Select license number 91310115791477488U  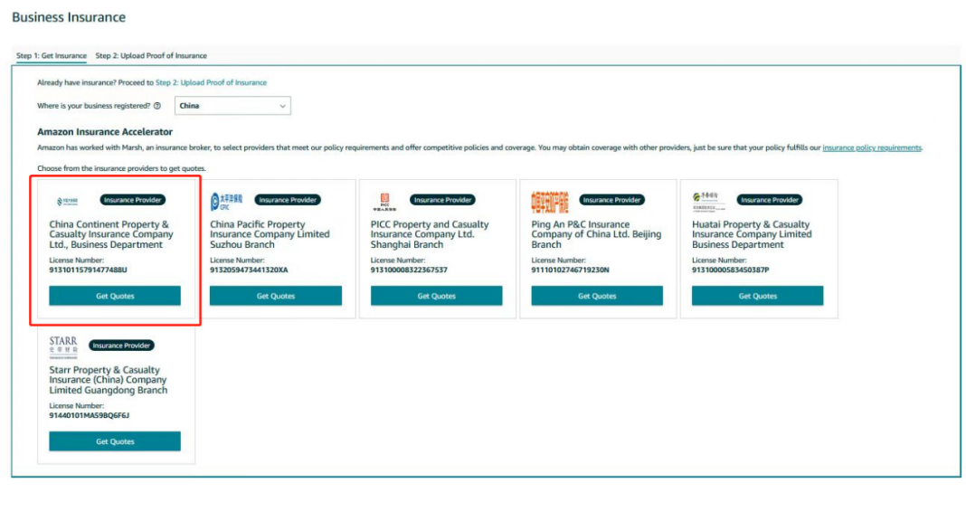click(88, 270)
